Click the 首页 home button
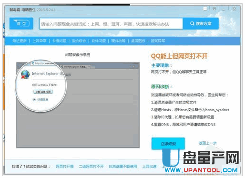Viewport: 245px width, 178px height. [x=21, y=23]
